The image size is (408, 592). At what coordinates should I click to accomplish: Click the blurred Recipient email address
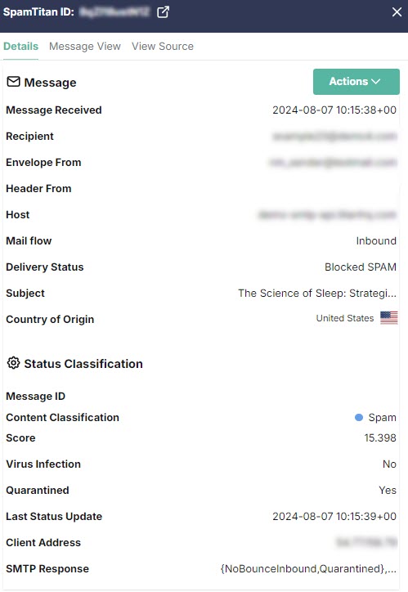(334, 136)
